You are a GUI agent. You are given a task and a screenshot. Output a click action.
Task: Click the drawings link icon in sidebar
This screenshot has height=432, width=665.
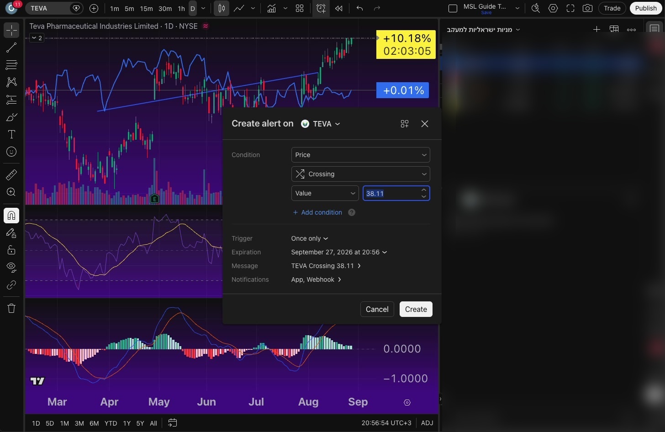pos(11,285)
